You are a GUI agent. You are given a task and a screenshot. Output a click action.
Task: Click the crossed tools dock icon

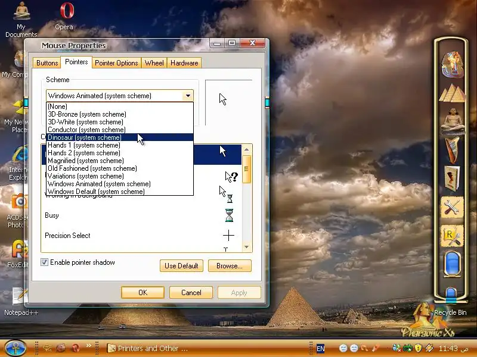452,208
